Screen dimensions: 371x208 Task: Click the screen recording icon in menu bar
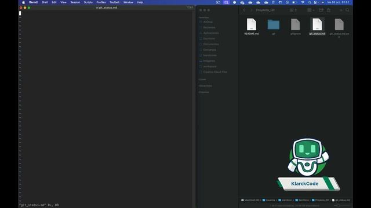tap(227, 2)
